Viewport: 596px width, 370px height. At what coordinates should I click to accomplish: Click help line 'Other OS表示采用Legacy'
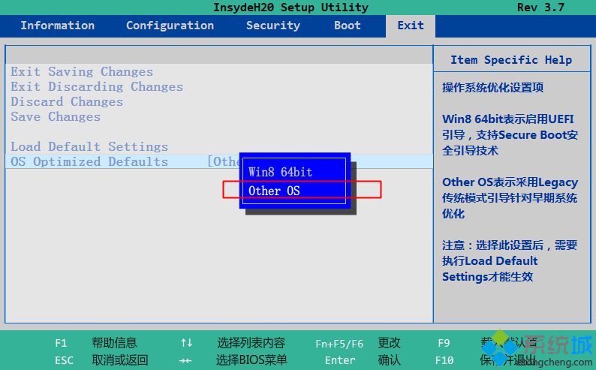[510, 182]
